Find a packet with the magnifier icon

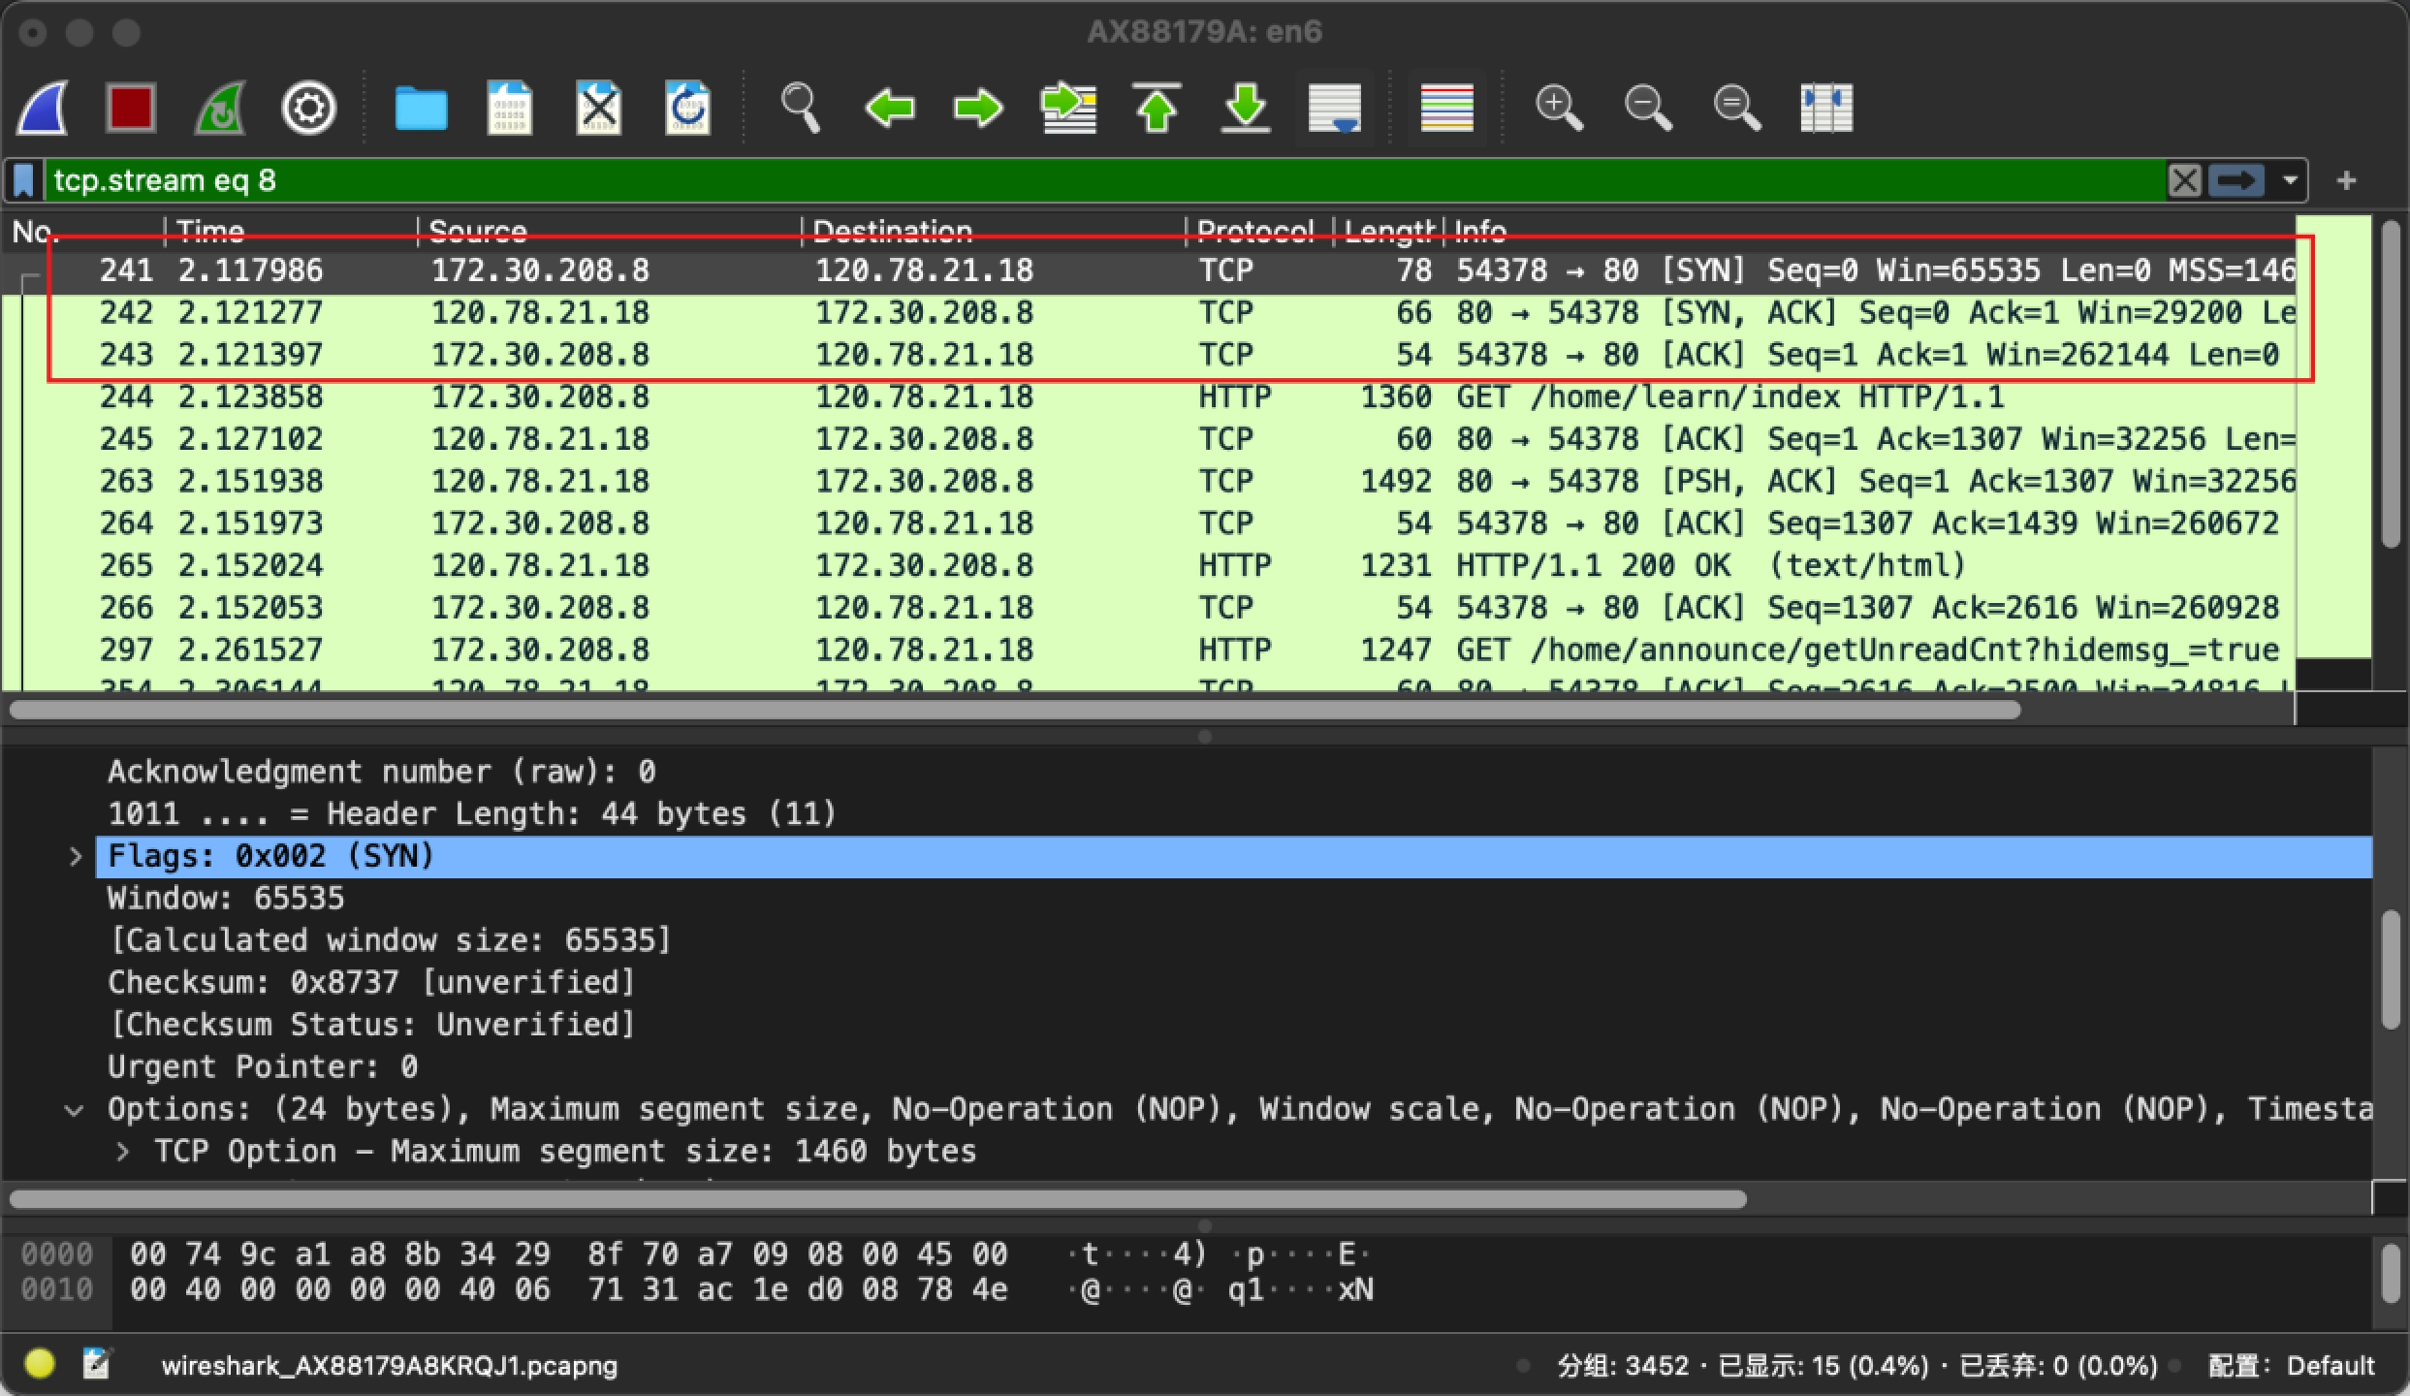click(x=801, y=108)
